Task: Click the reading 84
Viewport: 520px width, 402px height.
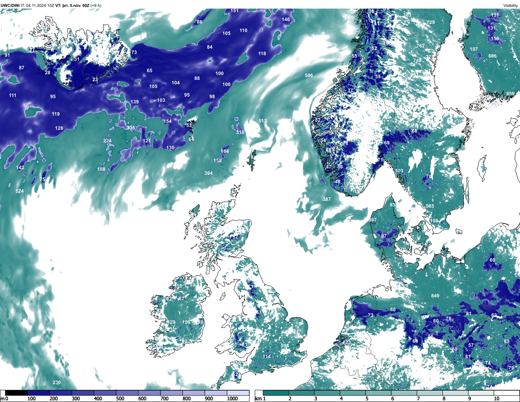Action: [x=210, y=47]
